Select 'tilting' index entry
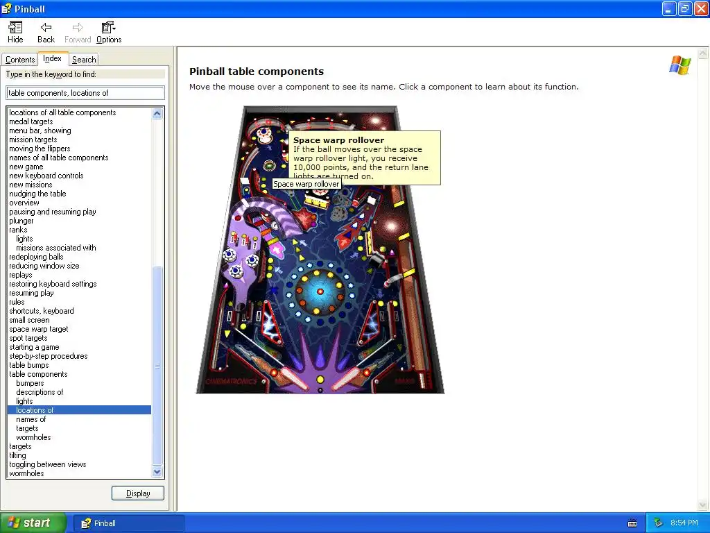This screenshot has height=533, width=710. click(x=17, y=455)
